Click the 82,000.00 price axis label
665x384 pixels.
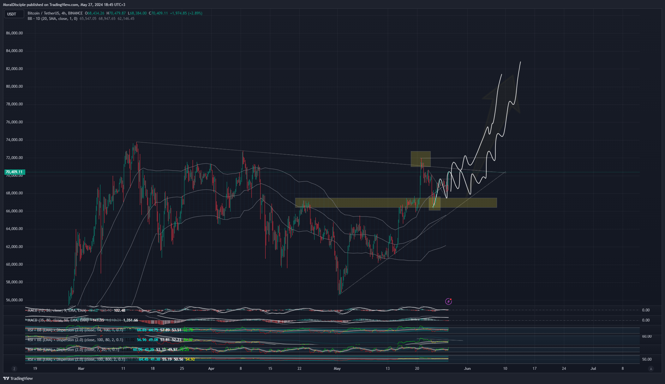click(15, 69)
